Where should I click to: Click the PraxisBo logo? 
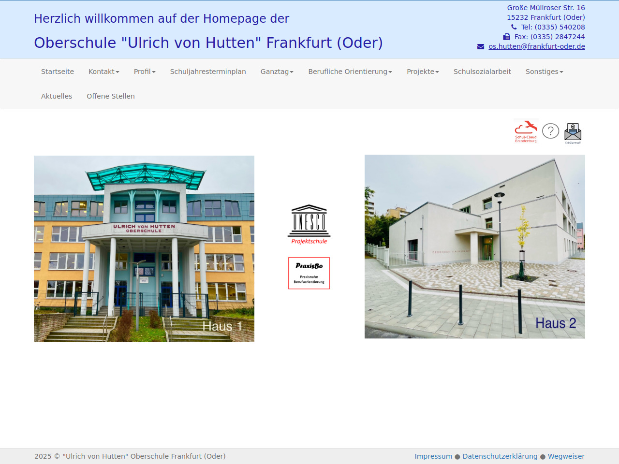coord(309,273)
